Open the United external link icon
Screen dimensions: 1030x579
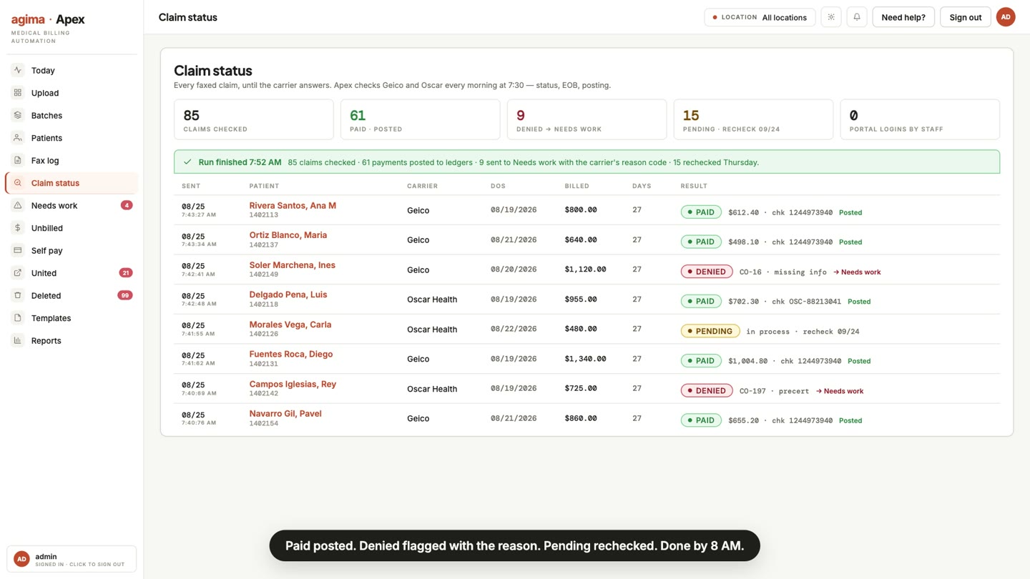click(x=18, y=273)
